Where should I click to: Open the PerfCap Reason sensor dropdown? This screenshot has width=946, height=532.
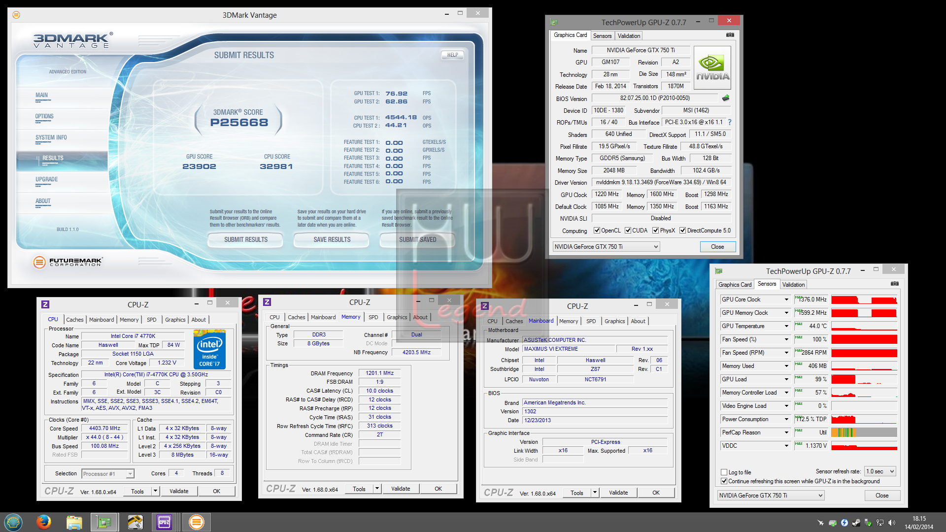(786, 432)
